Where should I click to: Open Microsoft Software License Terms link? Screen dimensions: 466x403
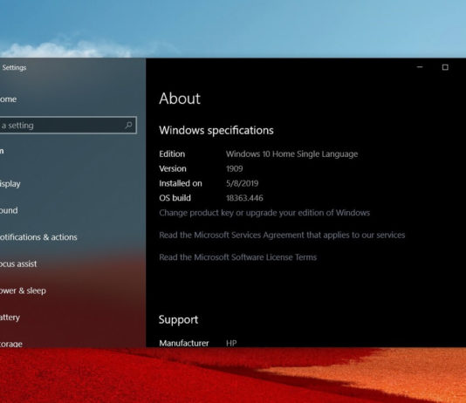237,257
